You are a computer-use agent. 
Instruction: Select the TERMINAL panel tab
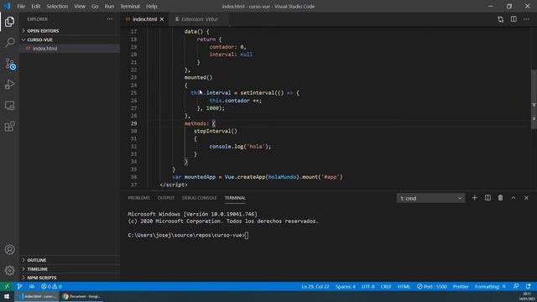pos(235,198)
